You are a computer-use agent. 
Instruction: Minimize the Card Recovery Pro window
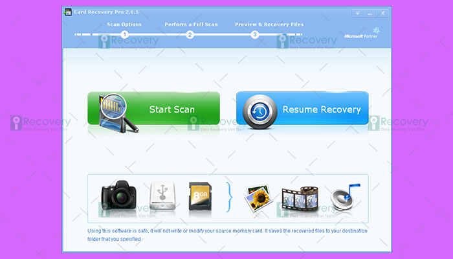pos(370,13)
